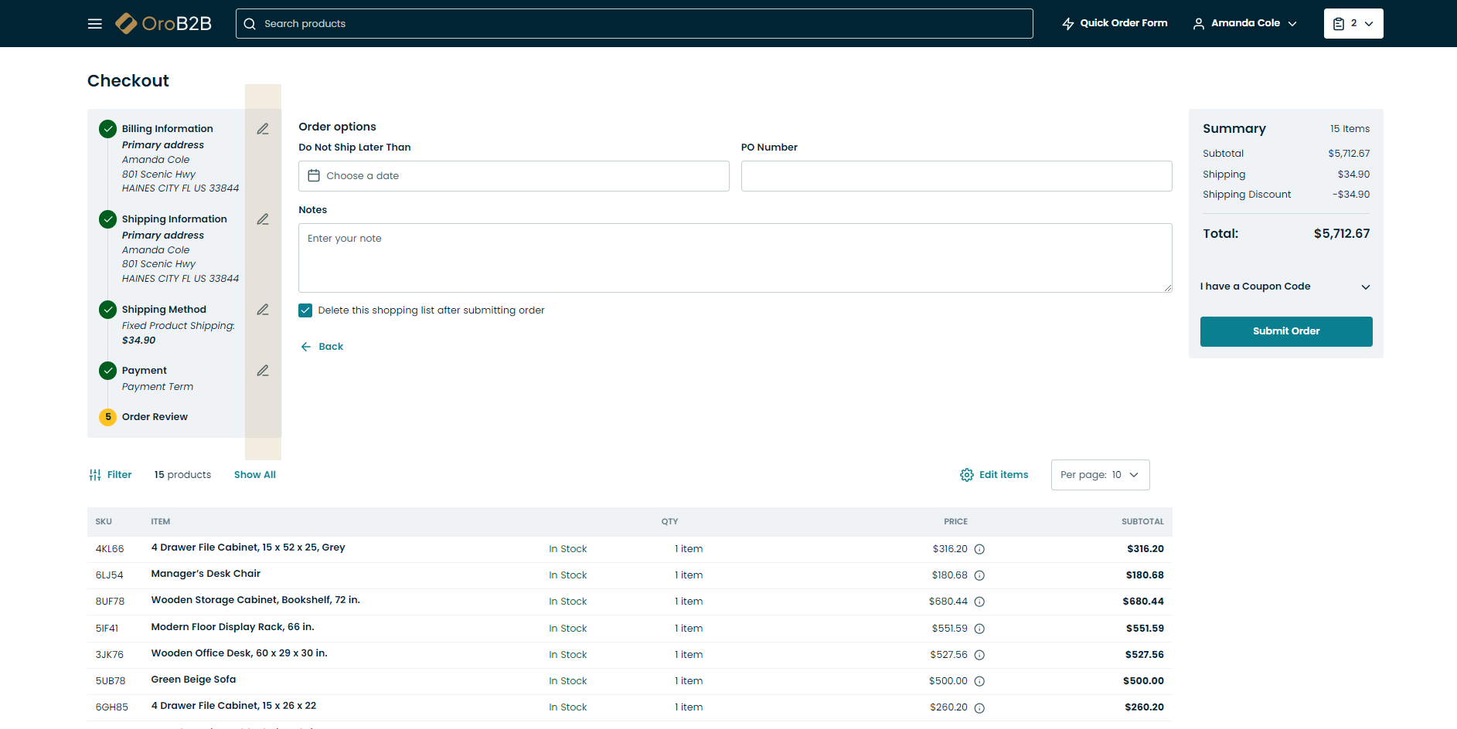Open the hamburger main menu
Screen dimensions: 1457x729
click(95, 24)
